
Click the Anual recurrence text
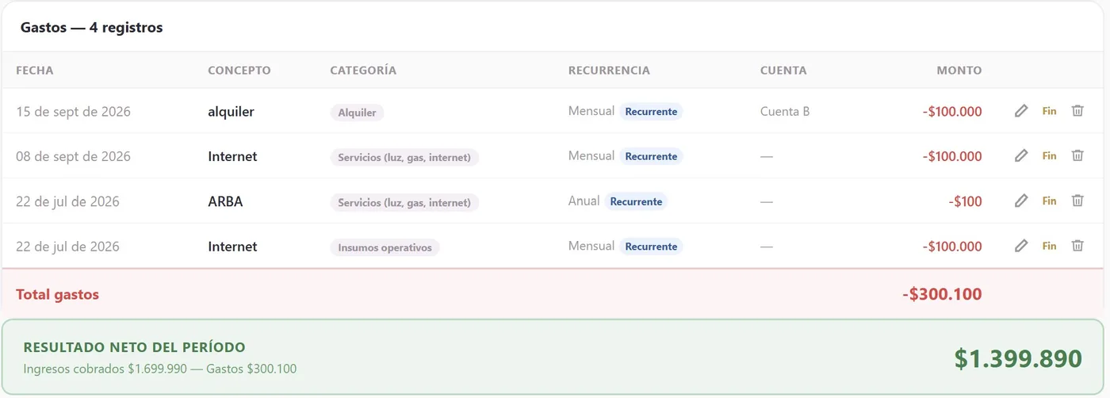(584, 201)
